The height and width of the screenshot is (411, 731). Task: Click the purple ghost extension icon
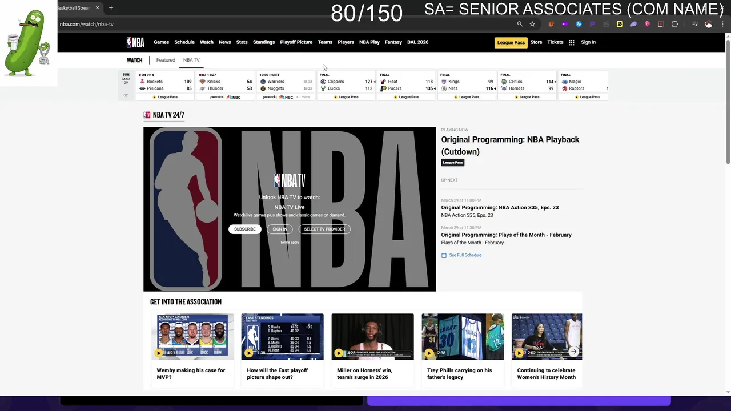point(633,24)
